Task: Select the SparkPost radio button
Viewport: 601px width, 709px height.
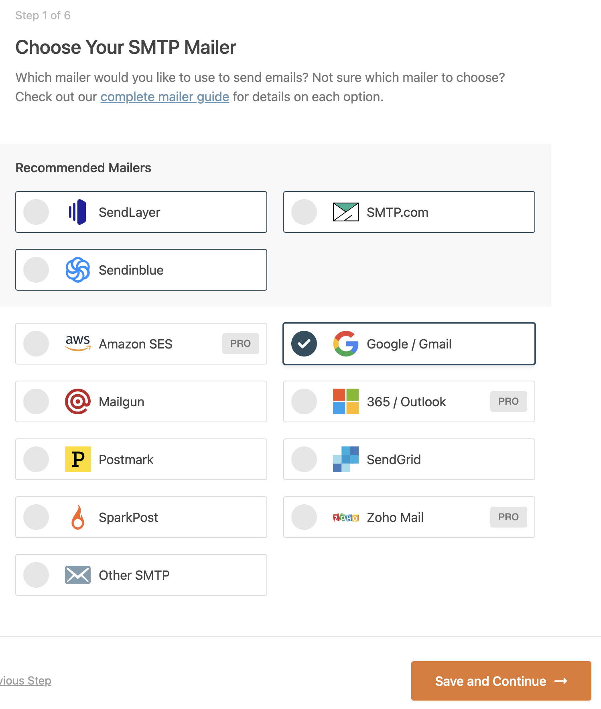Action: point(36,517)
